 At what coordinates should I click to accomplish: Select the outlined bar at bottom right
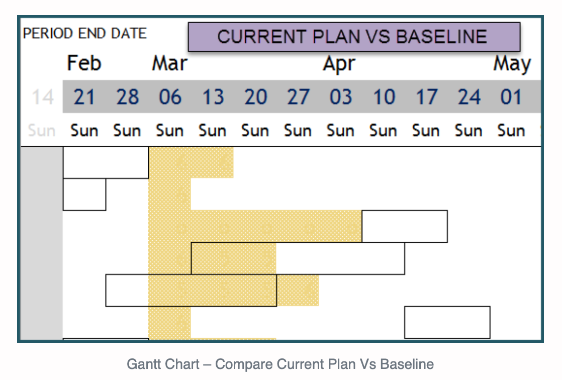(x=447, y=322)
